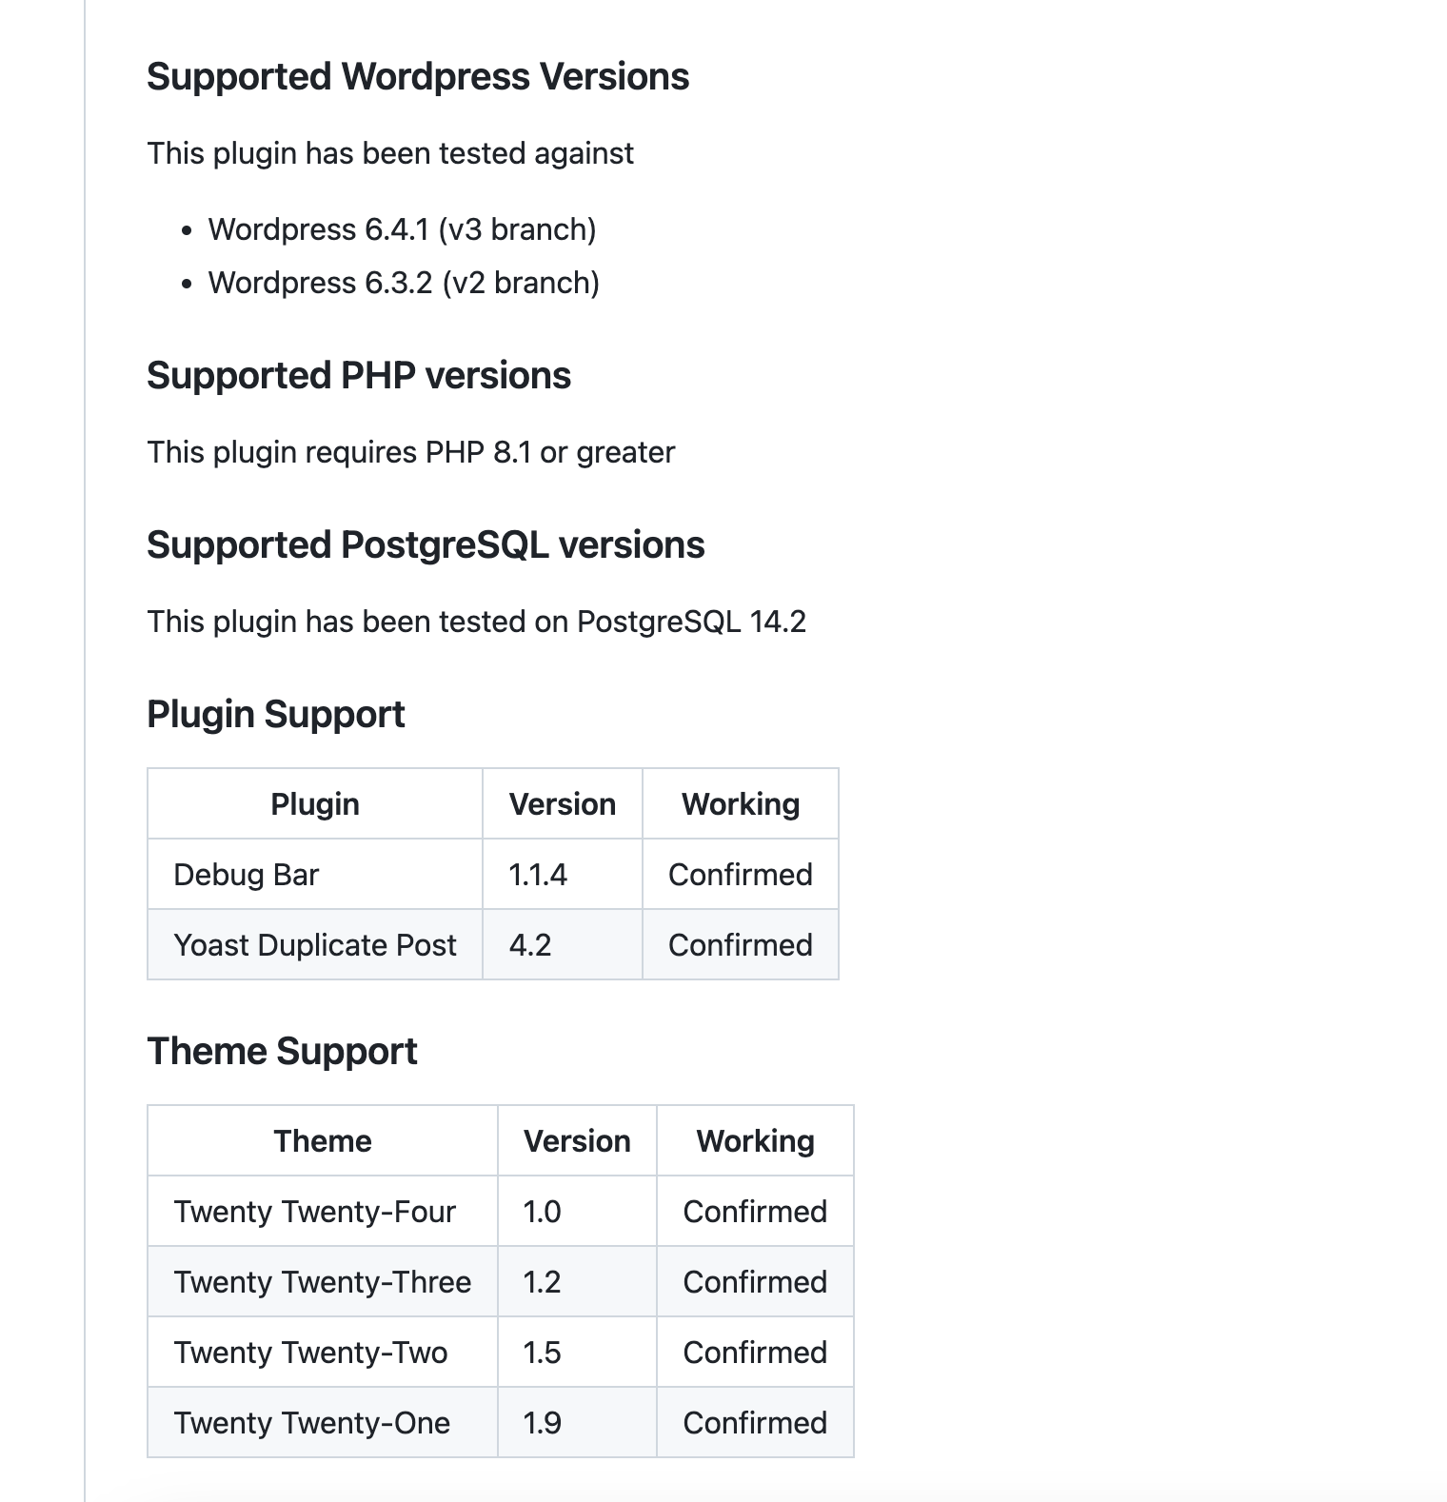Select the Twenty Twenty-Two theme cell
1447x1502 pixels.
(323, 1353)
